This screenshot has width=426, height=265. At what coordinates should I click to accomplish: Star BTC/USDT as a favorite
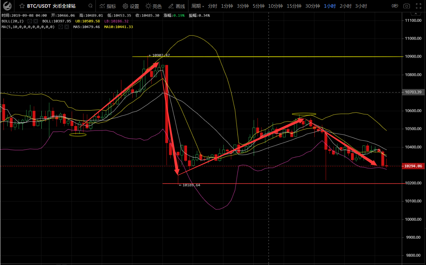point(22,6)
